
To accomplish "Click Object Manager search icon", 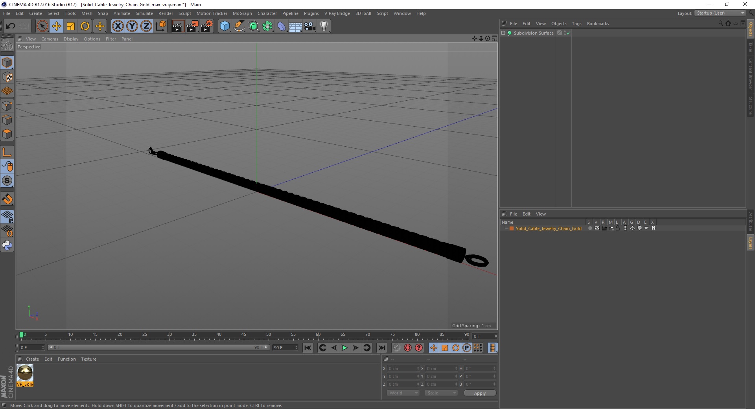I will [721, 24].
